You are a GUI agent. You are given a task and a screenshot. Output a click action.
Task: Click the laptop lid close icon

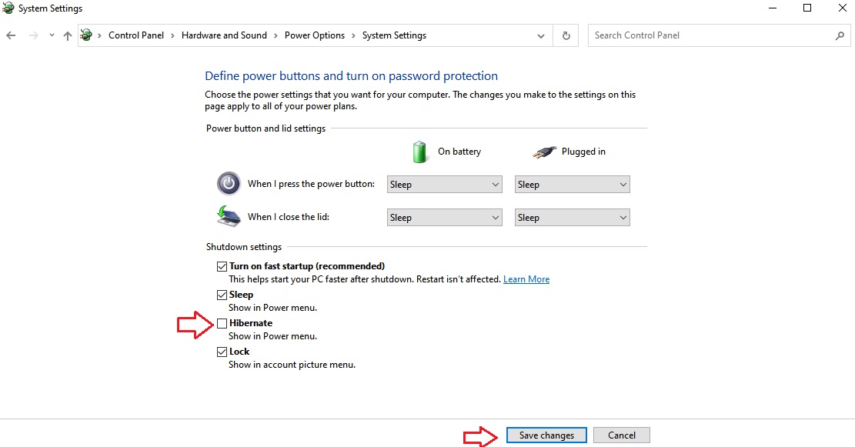click(x=229, y=216)
